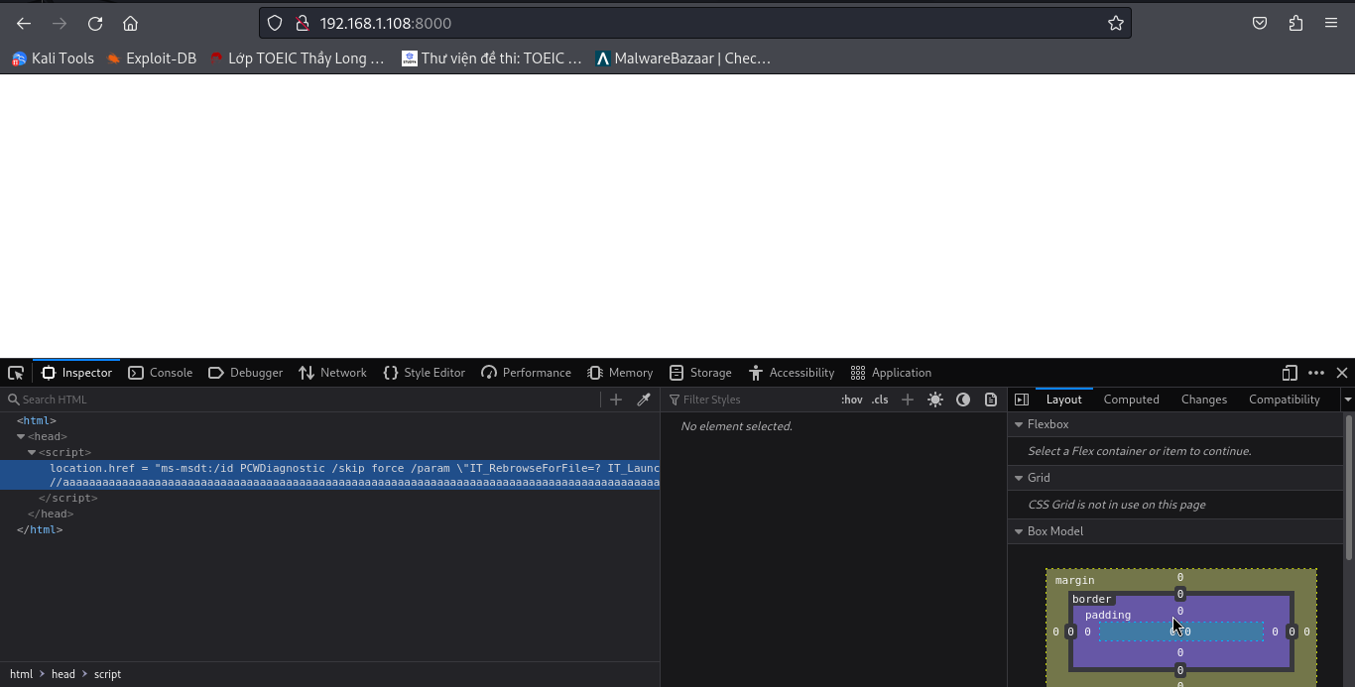Open the Thư viện đề thi TOEIC bookmark
Viewport: 1355px width, 687px height.
click(x=492, y=58)
